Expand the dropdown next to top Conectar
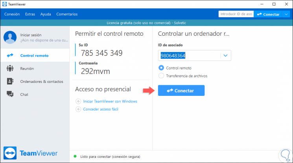The image size is (293, 163). point(286,14)
